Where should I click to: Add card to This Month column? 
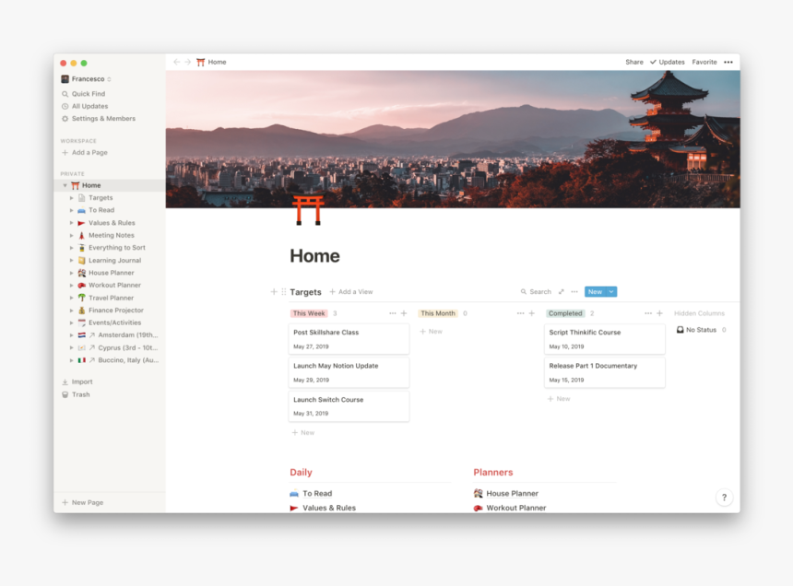(x=531, y=313)
